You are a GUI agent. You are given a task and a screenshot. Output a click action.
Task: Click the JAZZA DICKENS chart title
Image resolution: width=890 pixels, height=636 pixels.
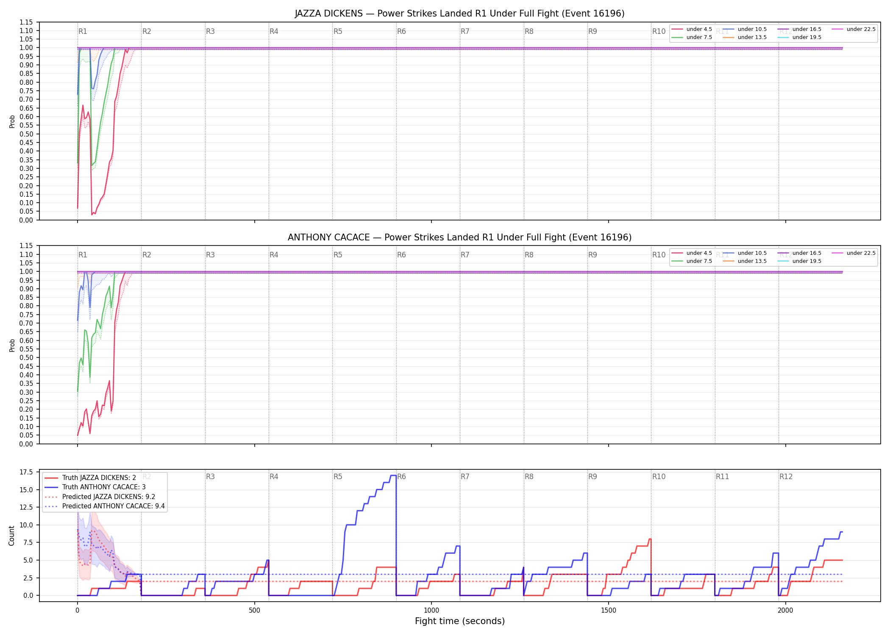[460, 14]
